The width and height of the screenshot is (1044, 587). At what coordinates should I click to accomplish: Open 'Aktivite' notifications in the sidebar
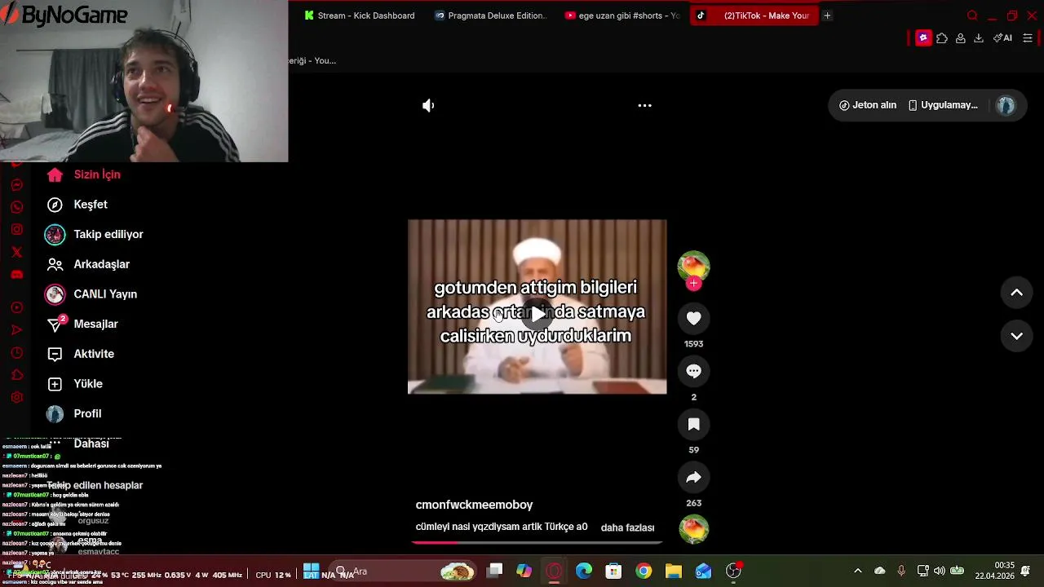80,354
